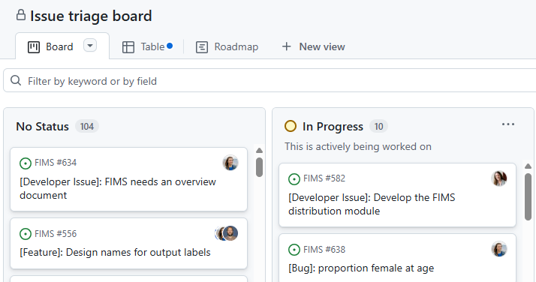Open Design names for output labels card title
The image size is (536, 282).
[x=115, y=252]
